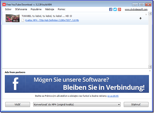The width and height of the screenshot is (154, 113).
Task: Expand the Konvertovať do MP4 dropdown
Action: (x=77, y=104)
